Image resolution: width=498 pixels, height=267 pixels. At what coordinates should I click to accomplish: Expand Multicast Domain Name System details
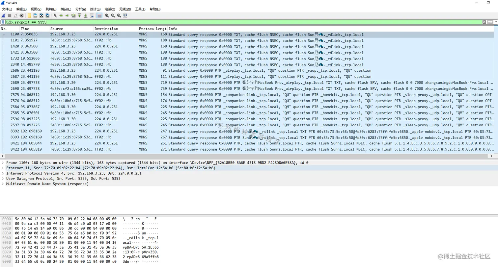click(3, 184)
